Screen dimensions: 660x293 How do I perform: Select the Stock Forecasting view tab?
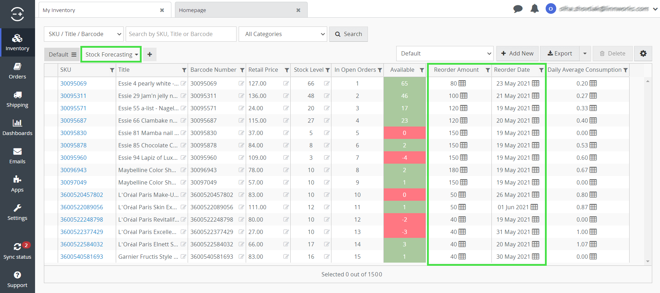[x=111, y=54]
